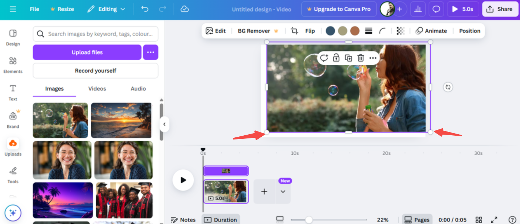Open the Position panel
520x224 pixels.
click(470, 31)
